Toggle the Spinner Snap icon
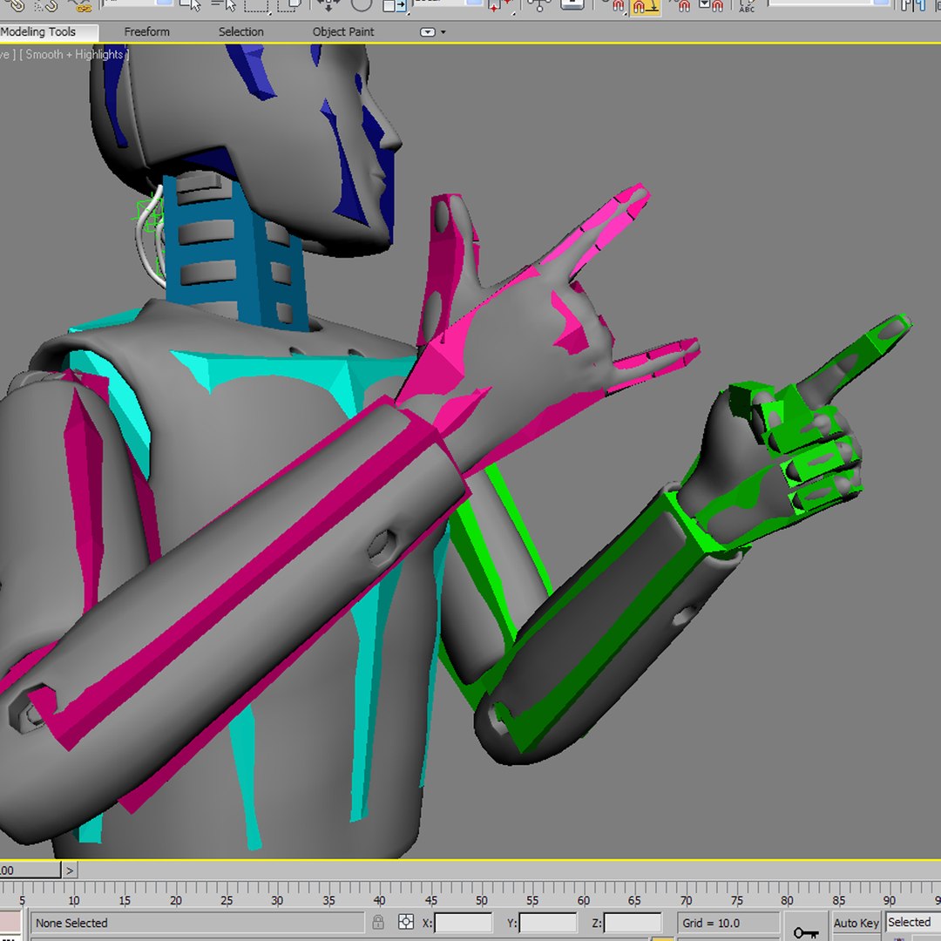 coord(712,5)
